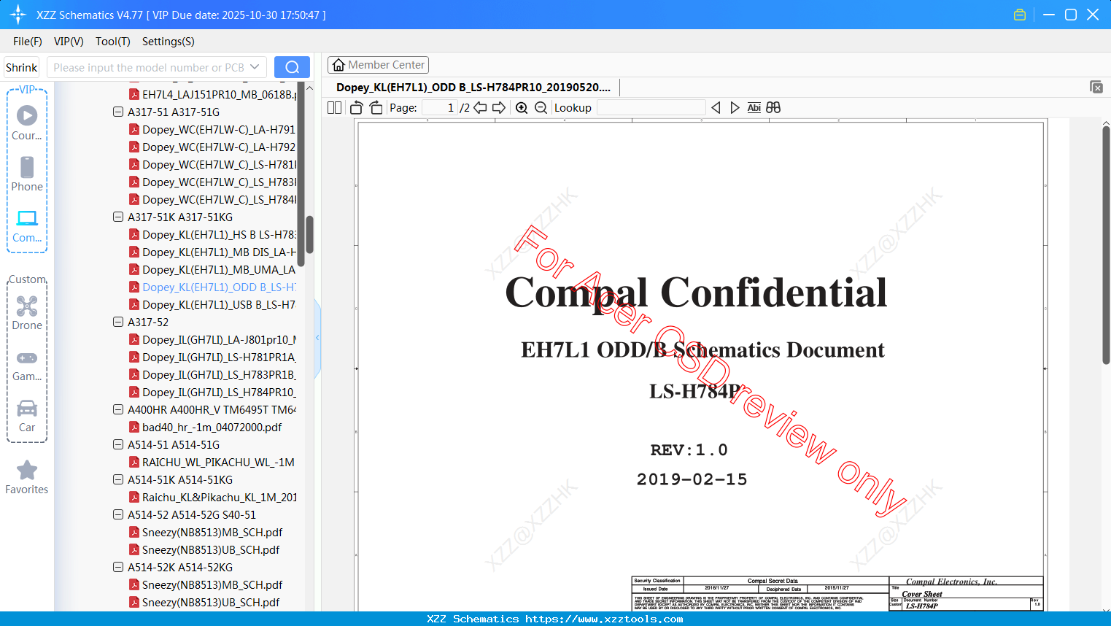Open the Drone category
This screenshot has height=626, width=1111.
27,313
